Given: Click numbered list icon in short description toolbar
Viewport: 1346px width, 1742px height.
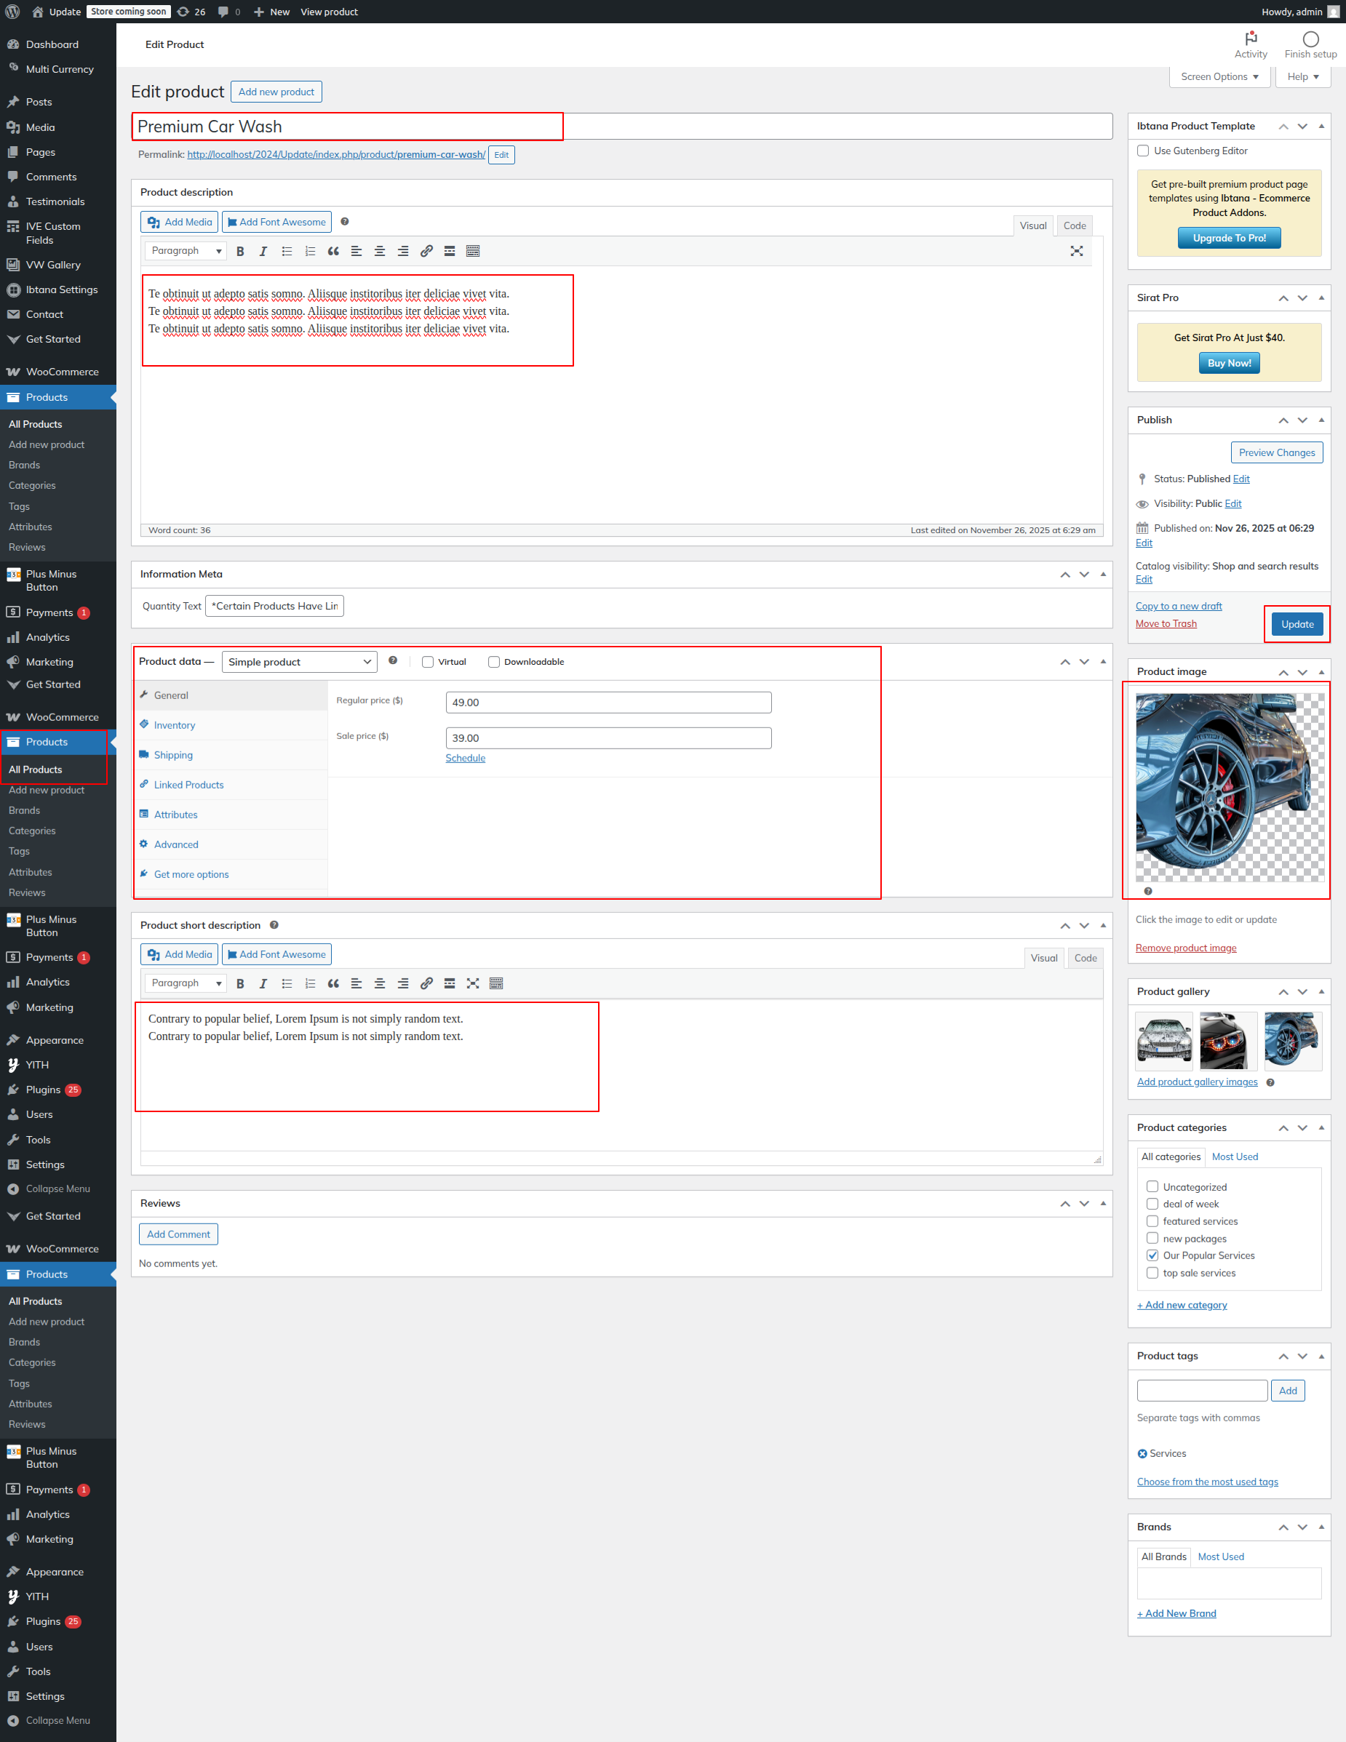Looking at the screenshot, I should (311, 983).
